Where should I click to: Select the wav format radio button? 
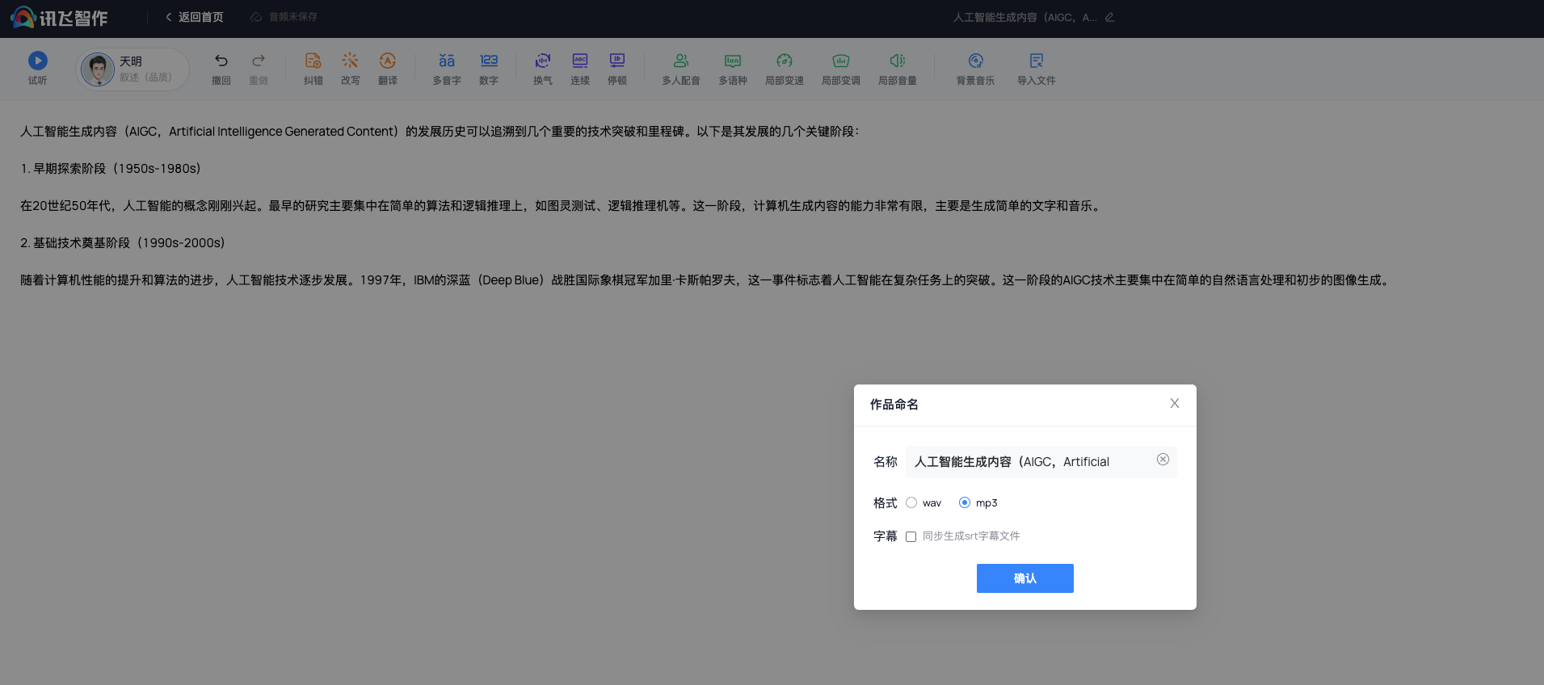click(911, 502)
